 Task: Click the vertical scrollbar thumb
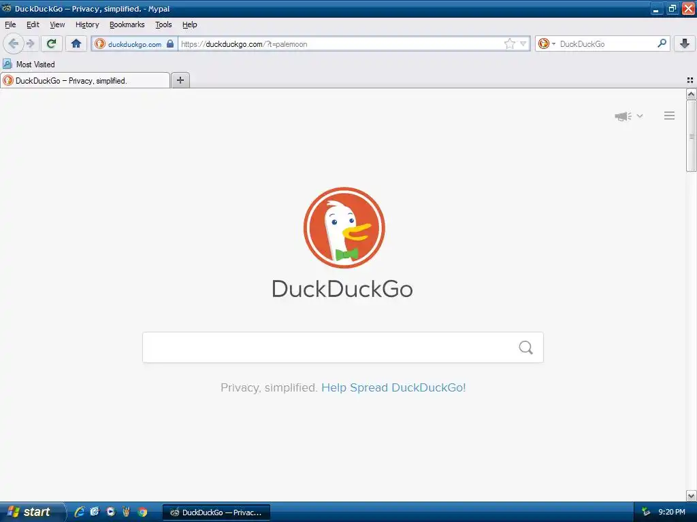pyautogui.click(x=691, y=136)
